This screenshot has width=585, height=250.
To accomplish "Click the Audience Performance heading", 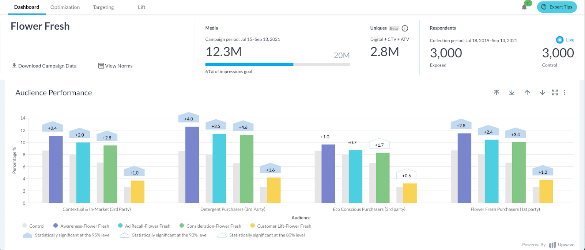I will click(x=54, y=93).
